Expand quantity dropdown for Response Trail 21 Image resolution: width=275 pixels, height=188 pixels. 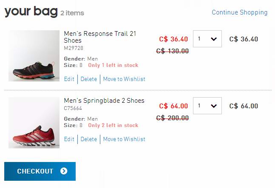click(207, 39)
